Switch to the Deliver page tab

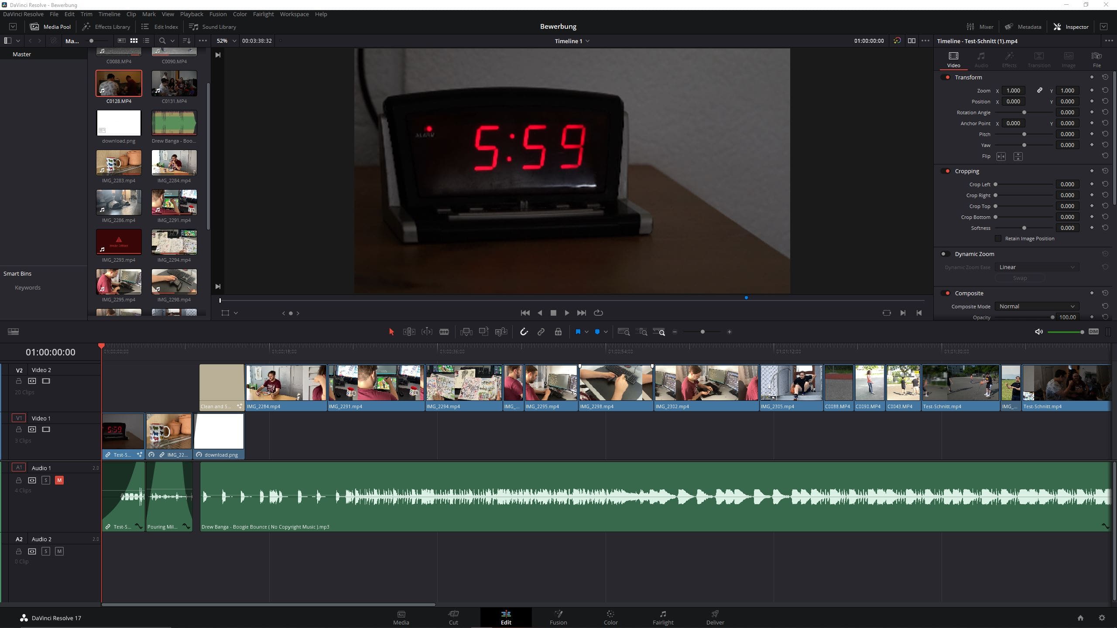pos(715,618)
